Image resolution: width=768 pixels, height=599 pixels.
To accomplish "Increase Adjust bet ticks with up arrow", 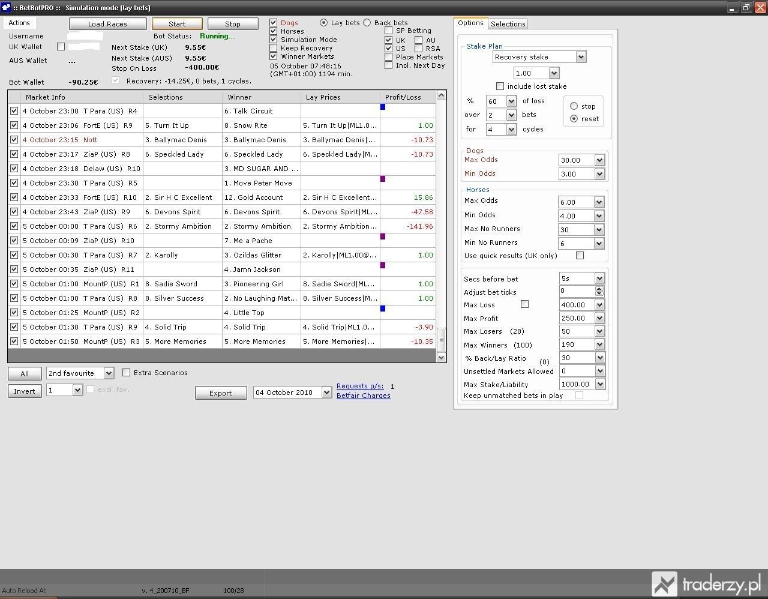I will 599,289.
